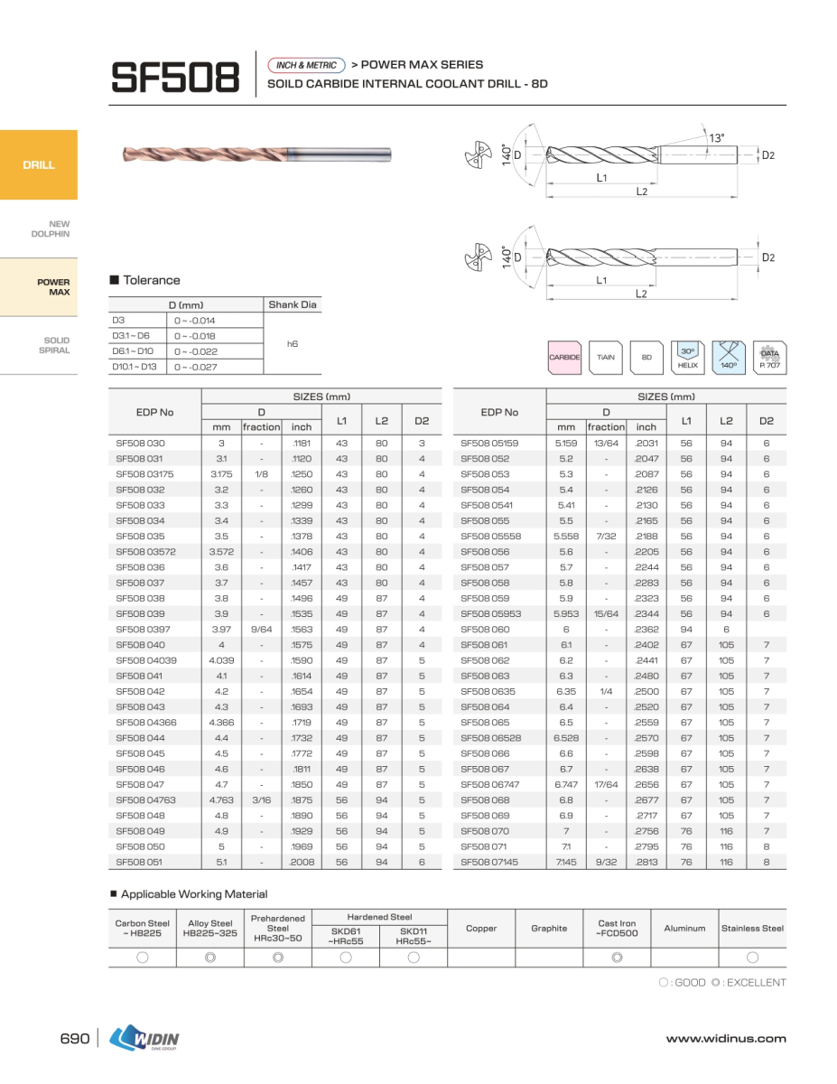Click the SF508 07145 EDP number
This screenshot has width=837, height=1084.
489,863
